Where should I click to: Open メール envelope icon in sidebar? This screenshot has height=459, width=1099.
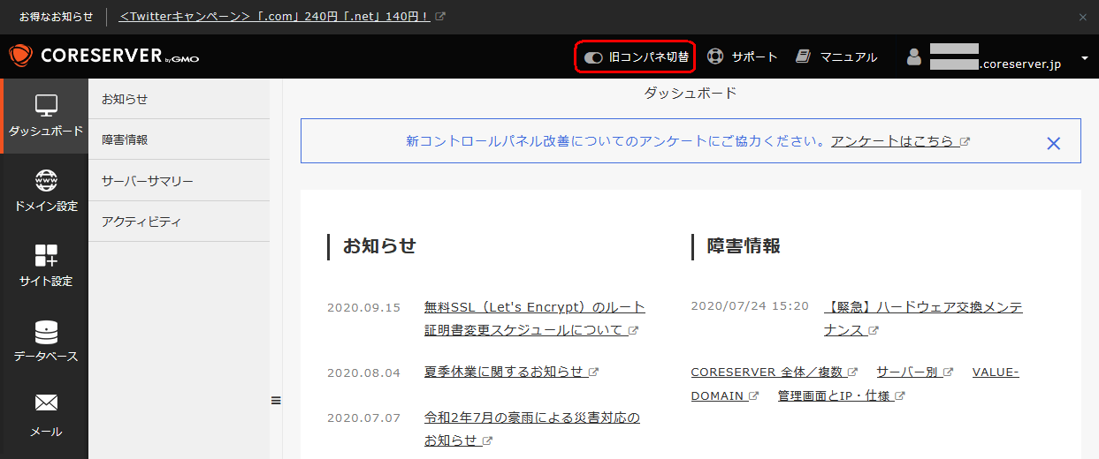pos(46,403)
